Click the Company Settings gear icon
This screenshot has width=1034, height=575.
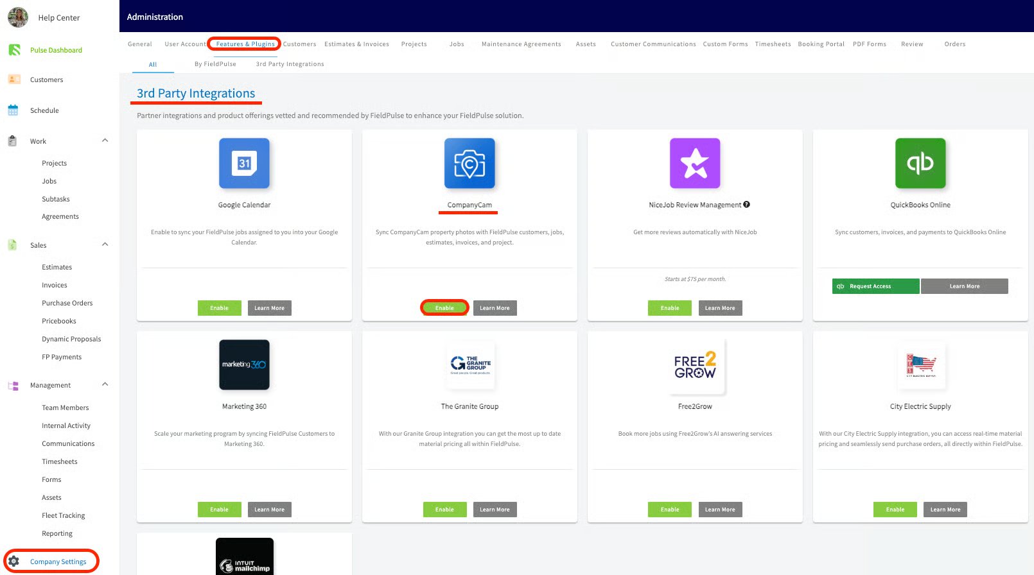(13, 561)
